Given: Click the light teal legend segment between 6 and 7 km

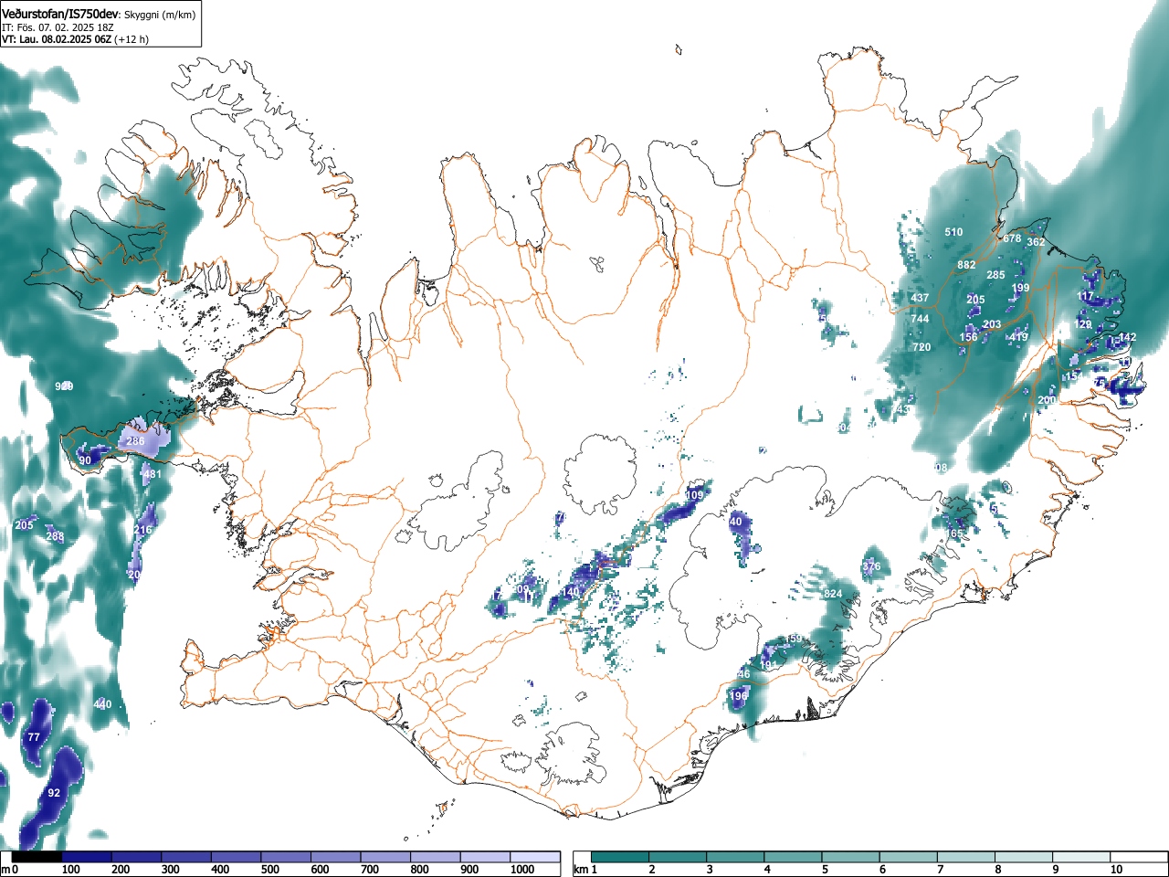Looking at the screenshot, I should (909, 857).
